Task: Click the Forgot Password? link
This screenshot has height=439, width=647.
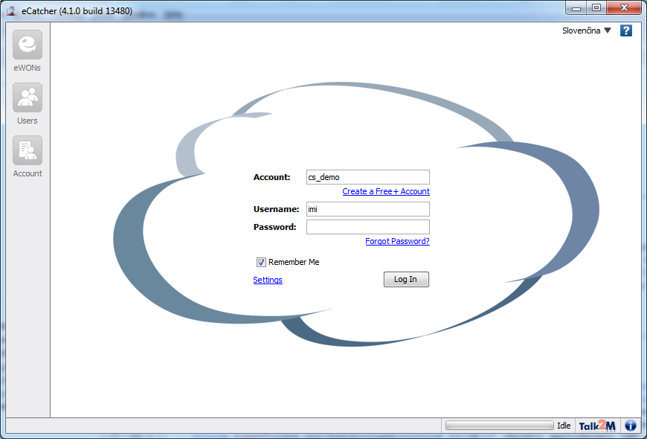Action: pyautogui.click(x=397, y=241)
